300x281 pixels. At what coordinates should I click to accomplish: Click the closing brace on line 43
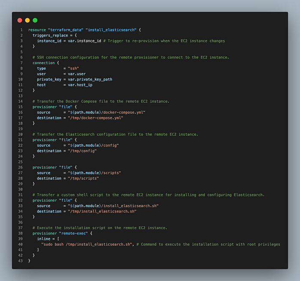coord(29,261)
